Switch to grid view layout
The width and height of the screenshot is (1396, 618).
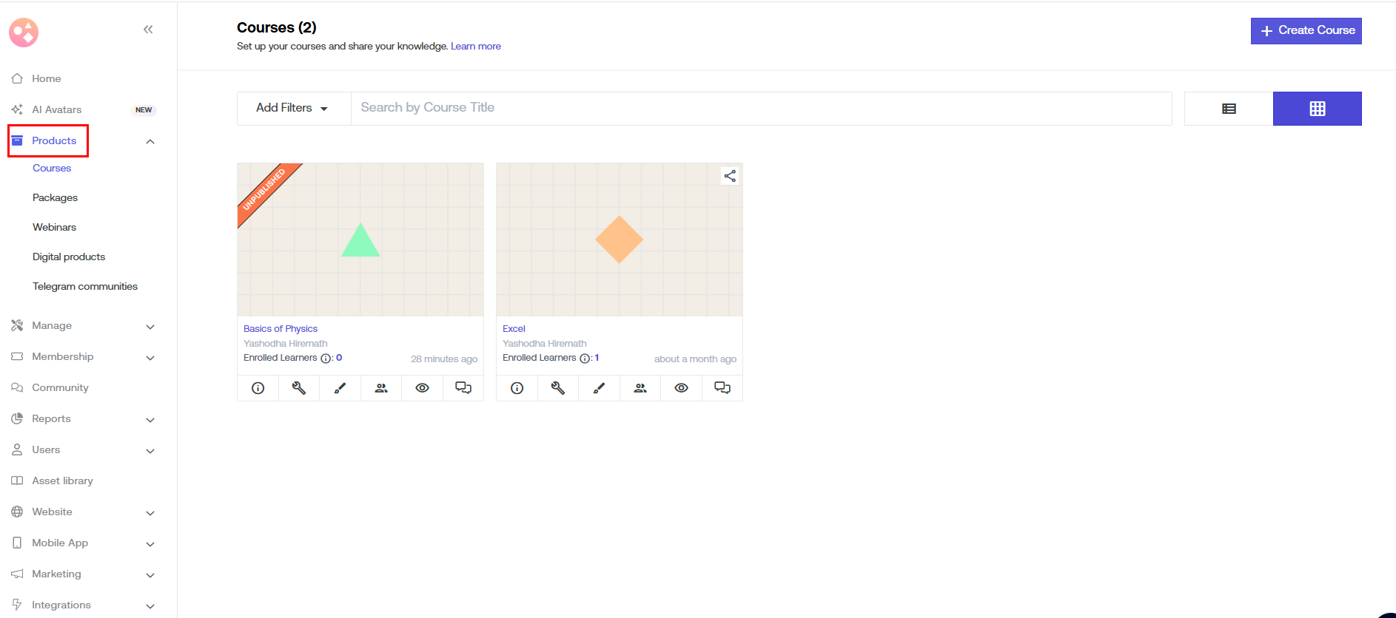[x=1317, y=109]
